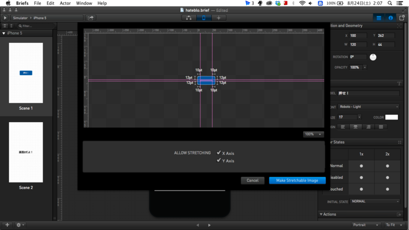Open the 100% zoom dropdown in dialog
409x230 pixels.
click(313, 134)
